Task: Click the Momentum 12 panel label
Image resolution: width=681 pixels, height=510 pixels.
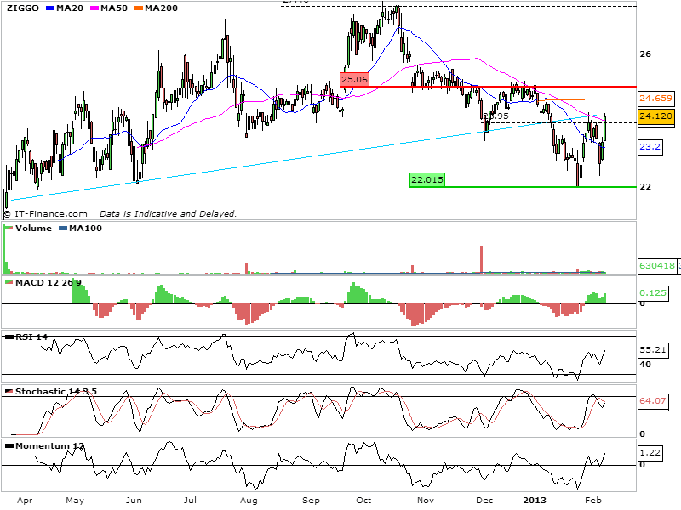Action: point(49,445)
